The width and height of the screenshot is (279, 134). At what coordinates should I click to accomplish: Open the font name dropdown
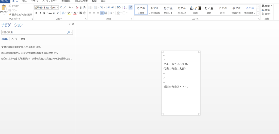coord(50,7)
